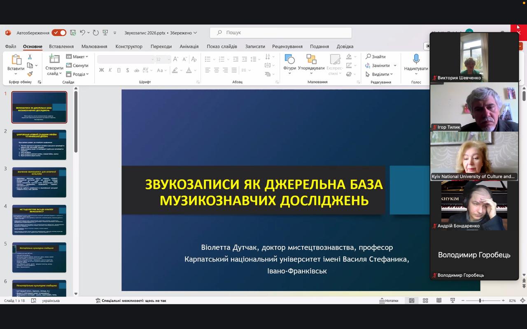Click the Copy icon
The image size is (527, 329).
(30, 65)
